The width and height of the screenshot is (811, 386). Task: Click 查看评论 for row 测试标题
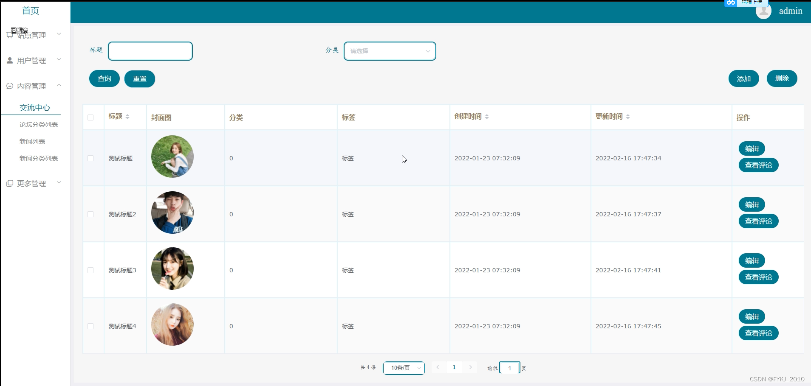[x=759, y=165]
